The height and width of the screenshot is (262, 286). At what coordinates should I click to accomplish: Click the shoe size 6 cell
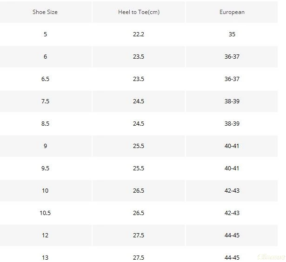(x=45, y=57)
